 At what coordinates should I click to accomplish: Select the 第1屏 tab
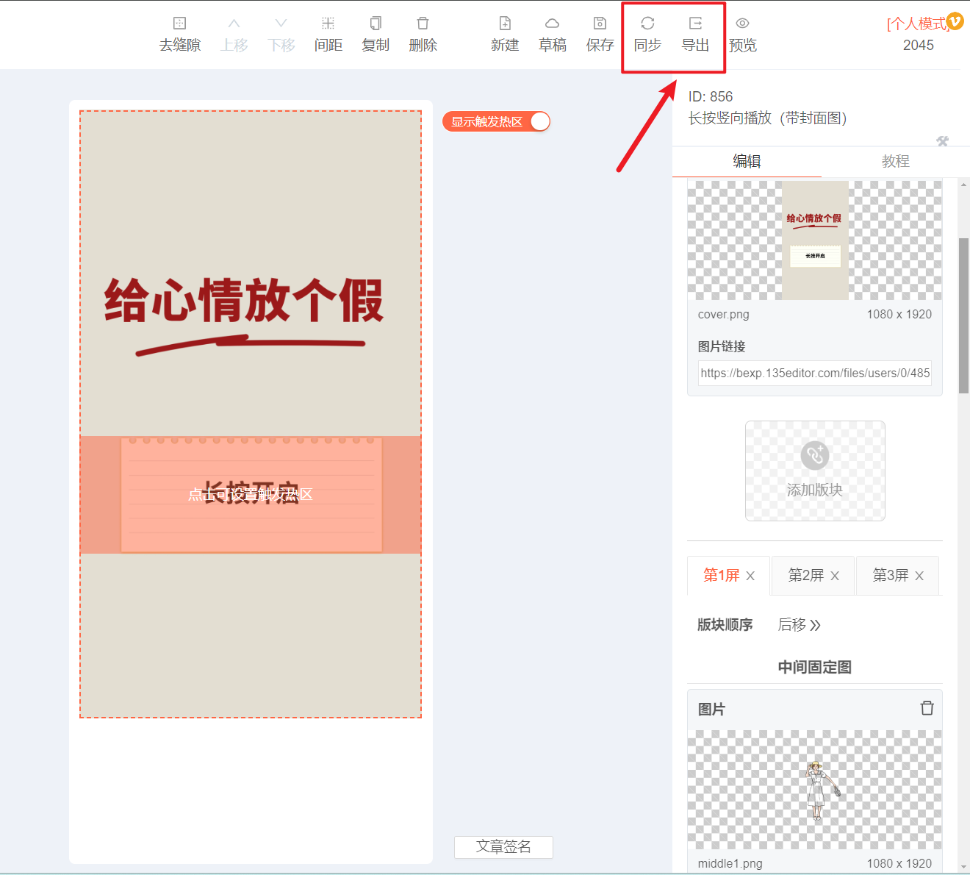click(x=721, y=575)
